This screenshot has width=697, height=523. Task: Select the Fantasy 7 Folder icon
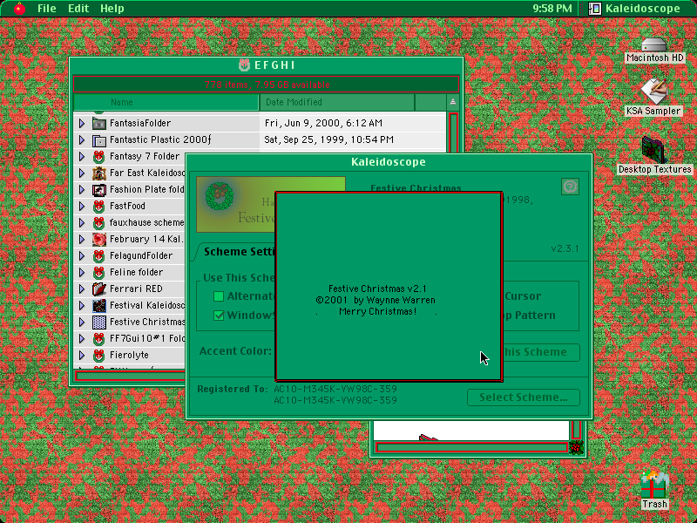click(x=98, y=157)
